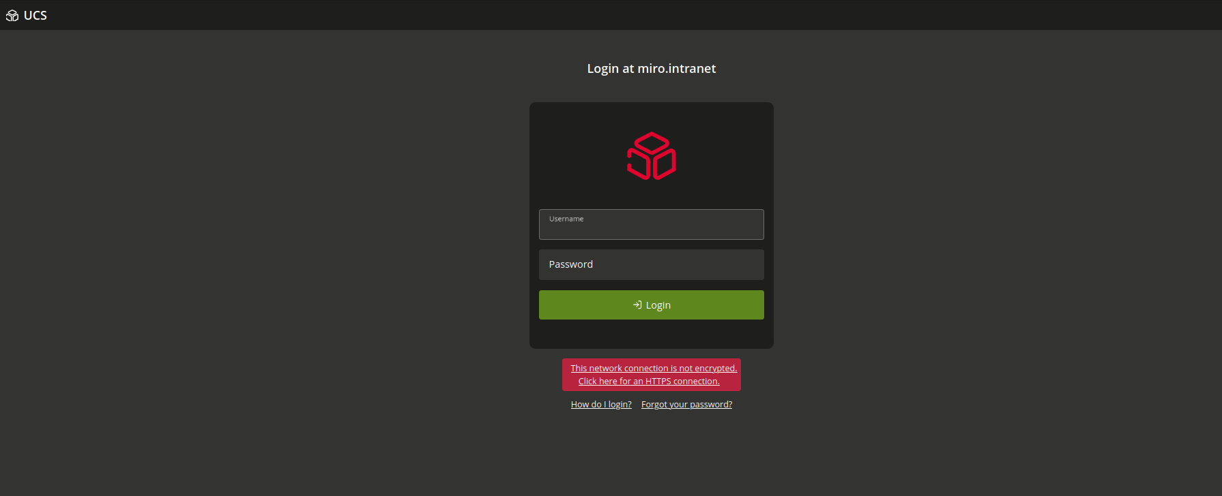The height and width of the screenshot is (496, 1222).
Task: Click the dark login card below Login button
Action: pyautogui.click(x=651, y=335)
